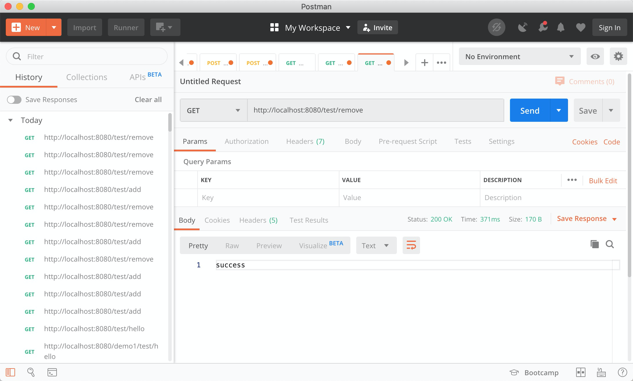Click the satellite capture requests icon
The image size is (633, 381).
point(522,28)
